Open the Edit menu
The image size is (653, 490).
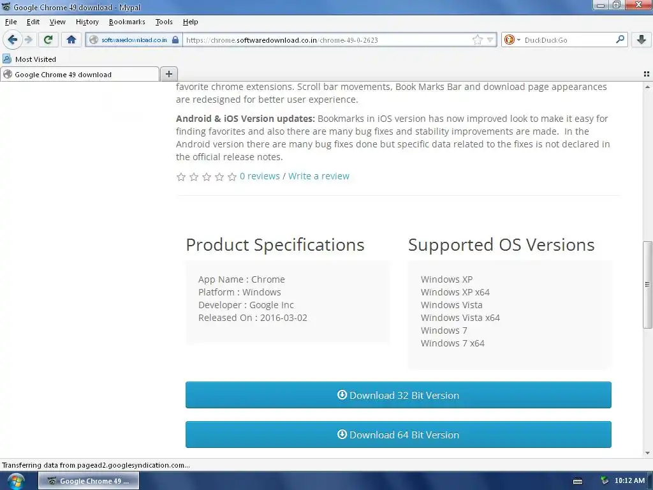pyautogui.click(x=33, y=22)
